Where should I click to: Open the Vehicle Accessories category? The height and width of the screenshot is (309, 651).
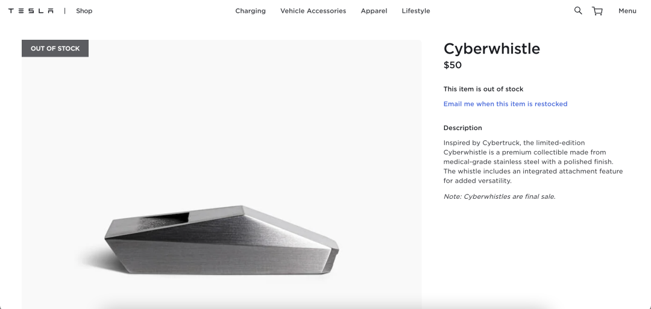(x=313, y=11)
